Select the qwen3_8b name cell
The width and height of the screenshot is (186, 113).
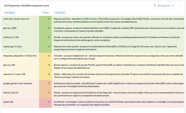coord(8,102)
